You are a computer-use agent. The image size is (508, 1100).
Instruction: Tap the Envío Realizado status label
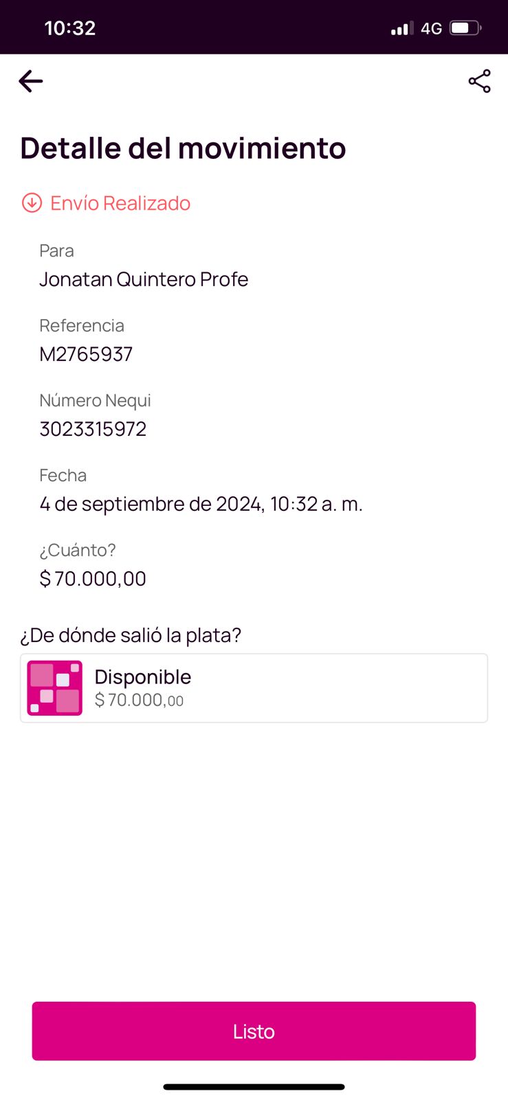(x=120, y=203)
